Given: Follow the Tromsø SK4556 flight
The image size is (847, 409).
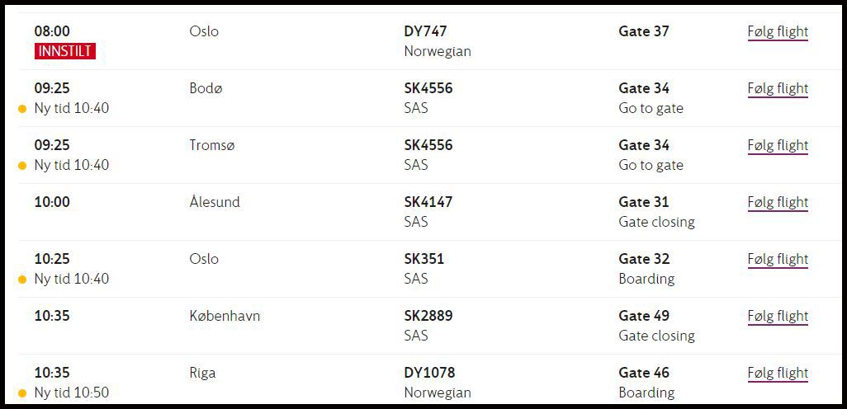Looking at the screenshot, I should coord(778,146).
